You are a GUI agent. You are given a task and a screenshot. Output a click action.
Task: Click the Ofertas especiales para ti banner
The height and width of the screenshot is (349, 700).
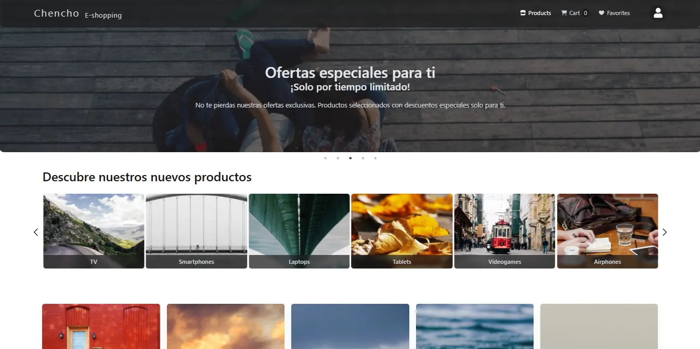(x=350, y=73)
